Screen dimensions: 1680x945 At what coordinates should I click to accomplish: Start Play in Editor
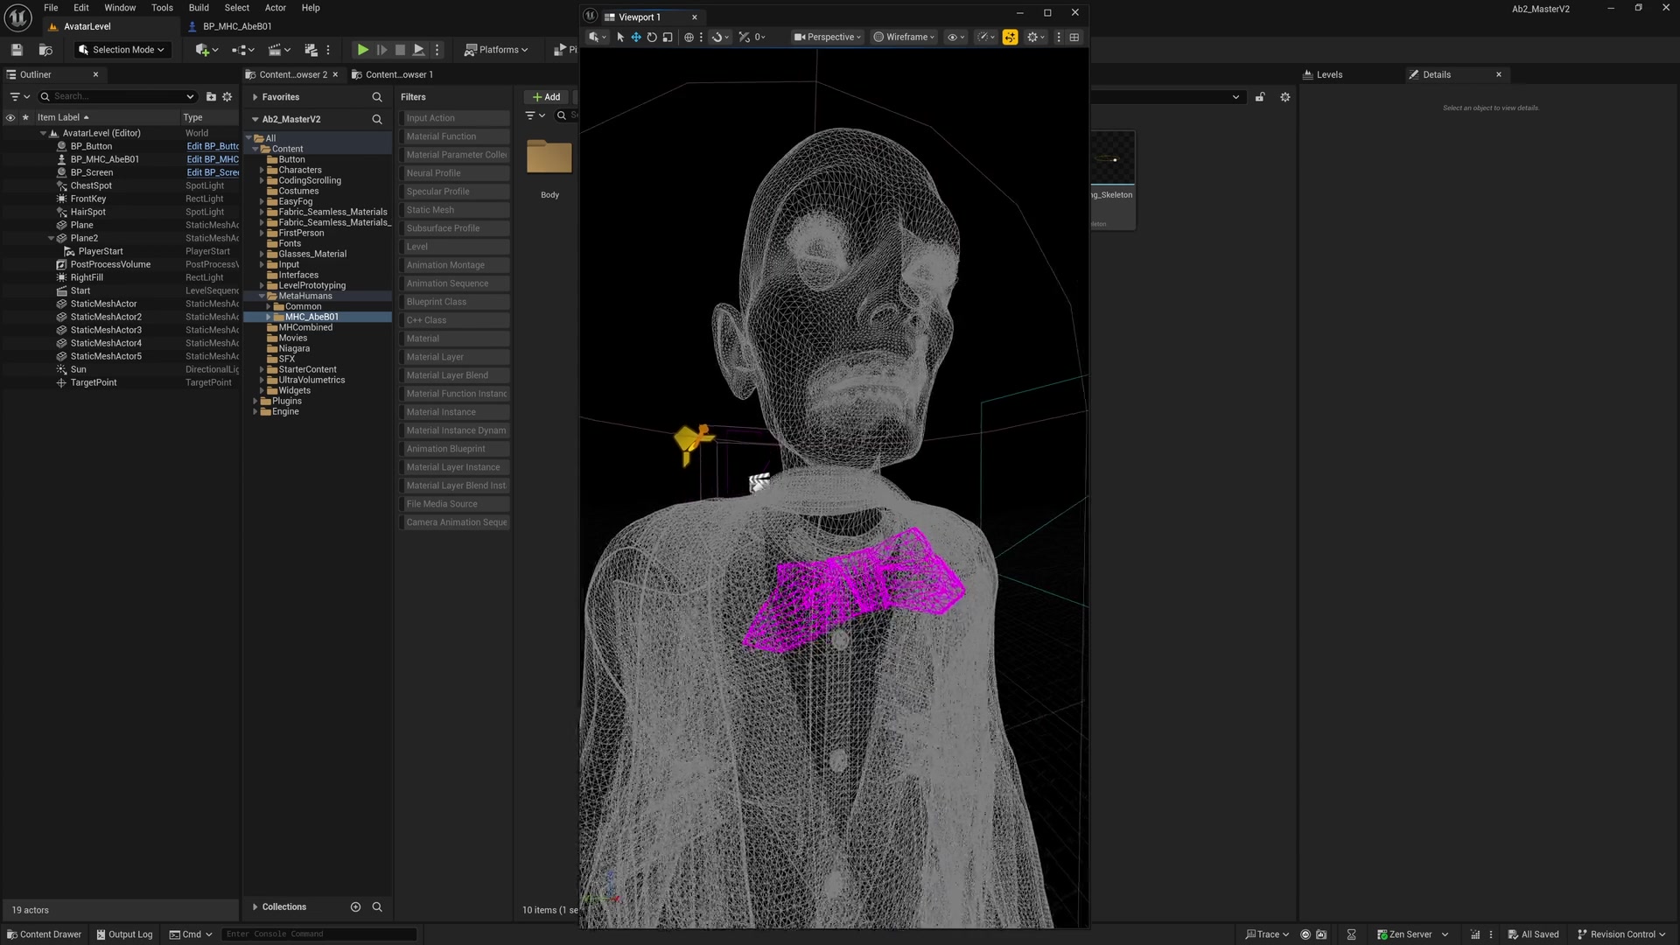[x=362, y=50]
